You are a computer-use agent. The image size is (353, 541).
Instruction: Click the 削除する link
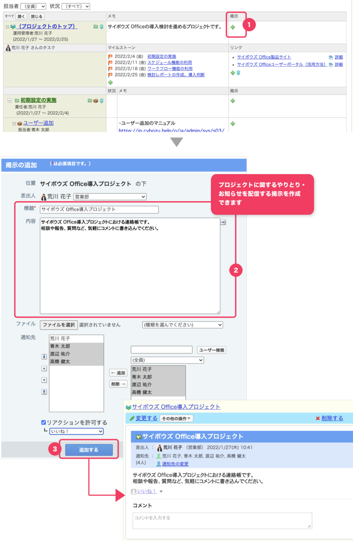pos(332,418)
